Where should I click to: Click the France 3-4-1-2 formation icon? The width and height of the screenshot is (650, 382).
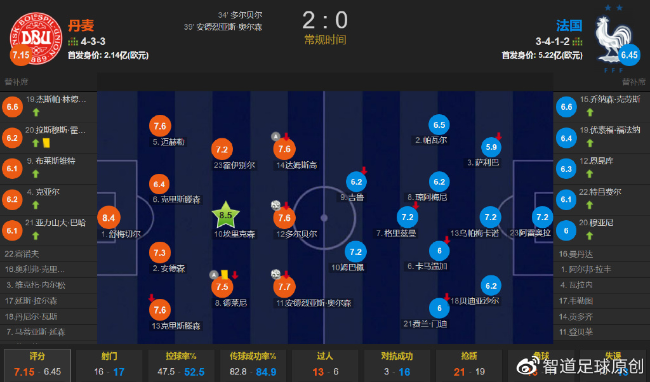[x=577, y=41]
